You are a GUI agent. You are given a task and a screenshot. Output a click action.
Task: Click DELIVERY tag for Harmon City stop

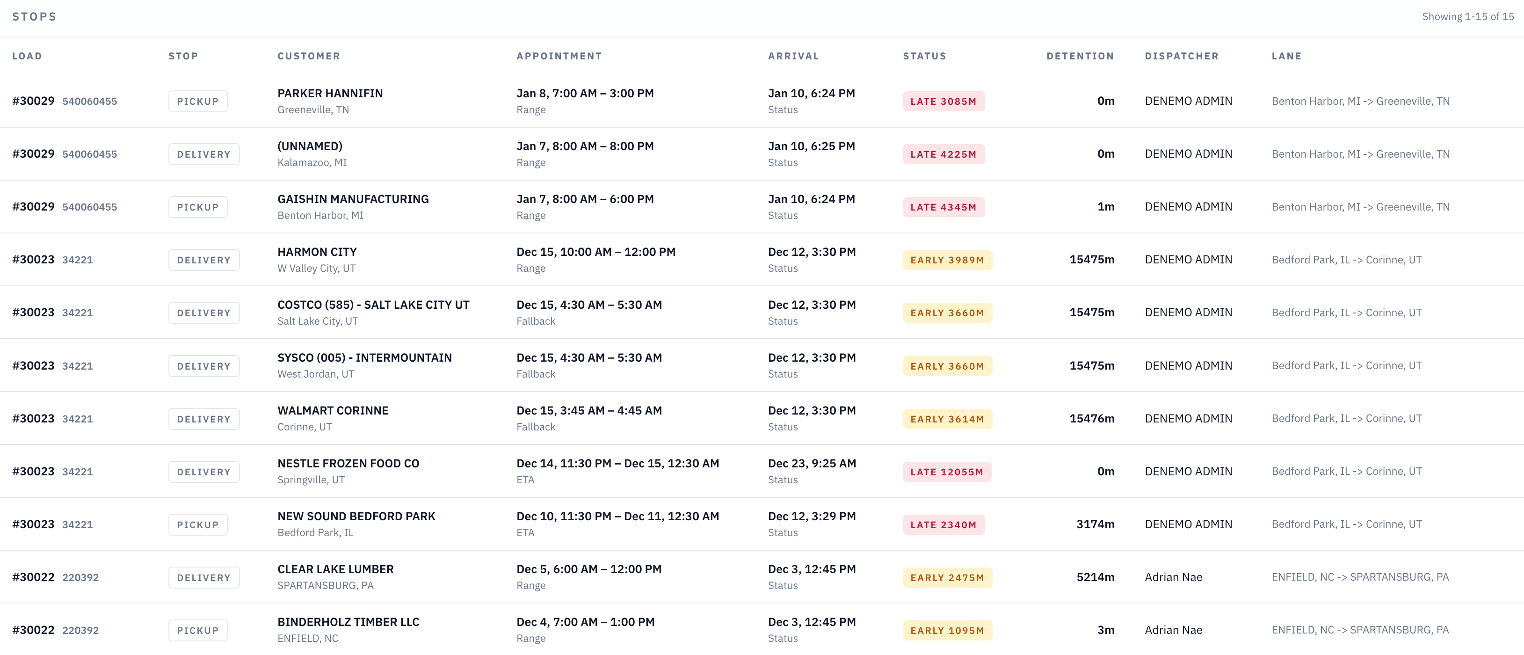point(203,260)
